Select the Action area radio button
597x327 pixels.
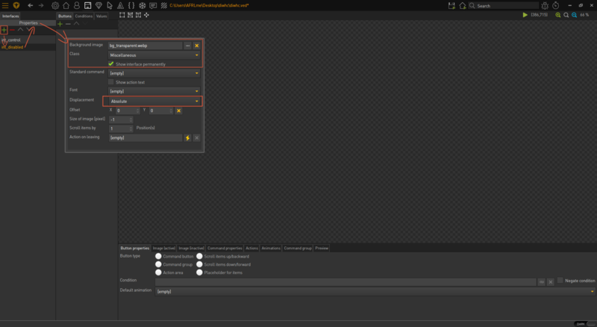click(x=158, y=272)
